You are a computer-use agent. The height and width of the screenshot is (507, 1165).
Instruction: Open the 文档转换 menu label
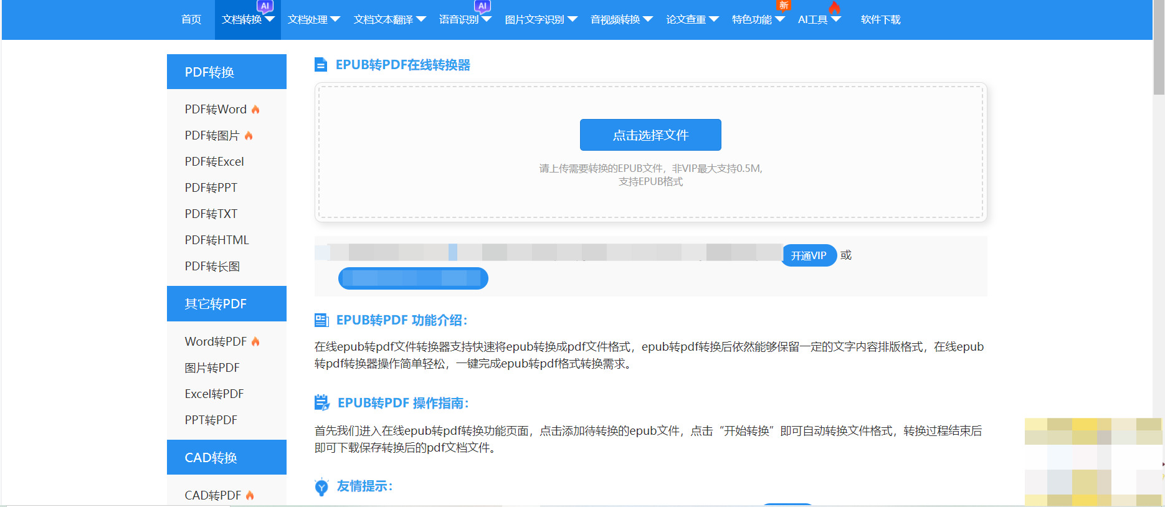point(242,20)
